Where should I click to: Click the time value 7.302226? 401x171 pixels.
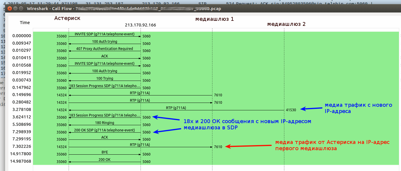point(22,146)
